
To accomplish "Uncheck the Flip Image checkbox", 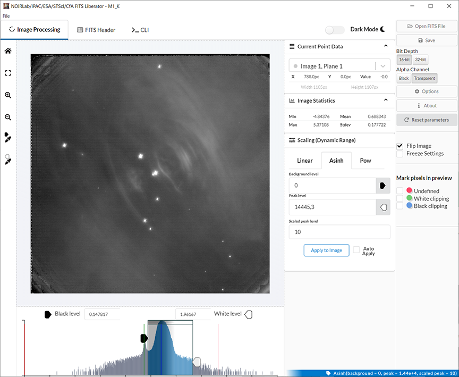I will coord(399,146).
